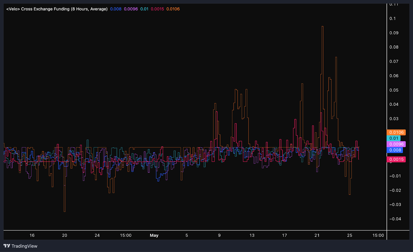Click the tallest orange spike's peak
413x252 pixels.
[322, 27]
